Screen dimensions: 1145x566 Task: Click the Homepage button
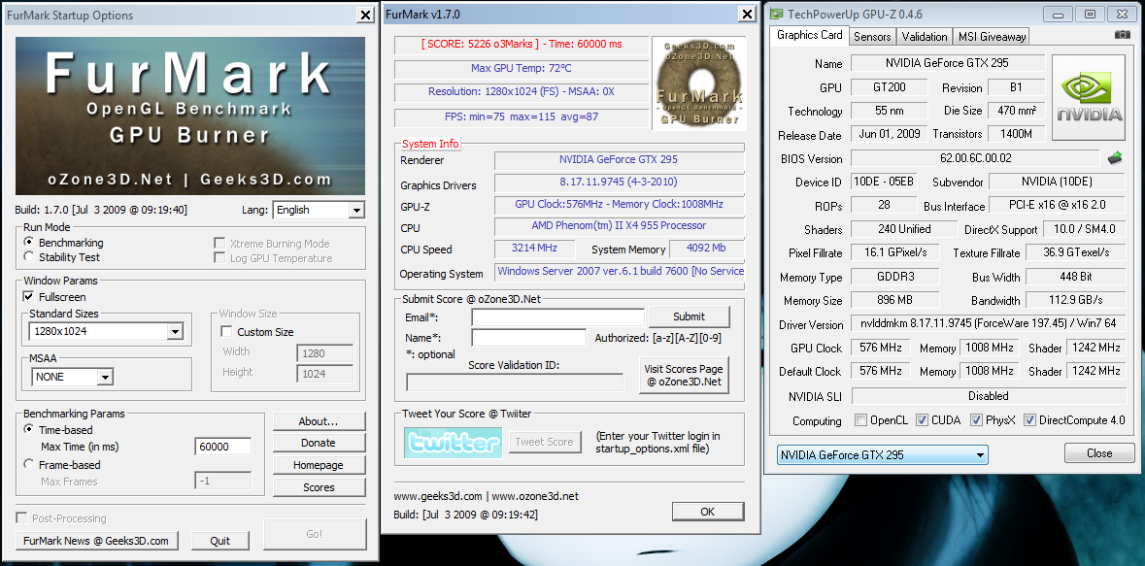(320, 465)
